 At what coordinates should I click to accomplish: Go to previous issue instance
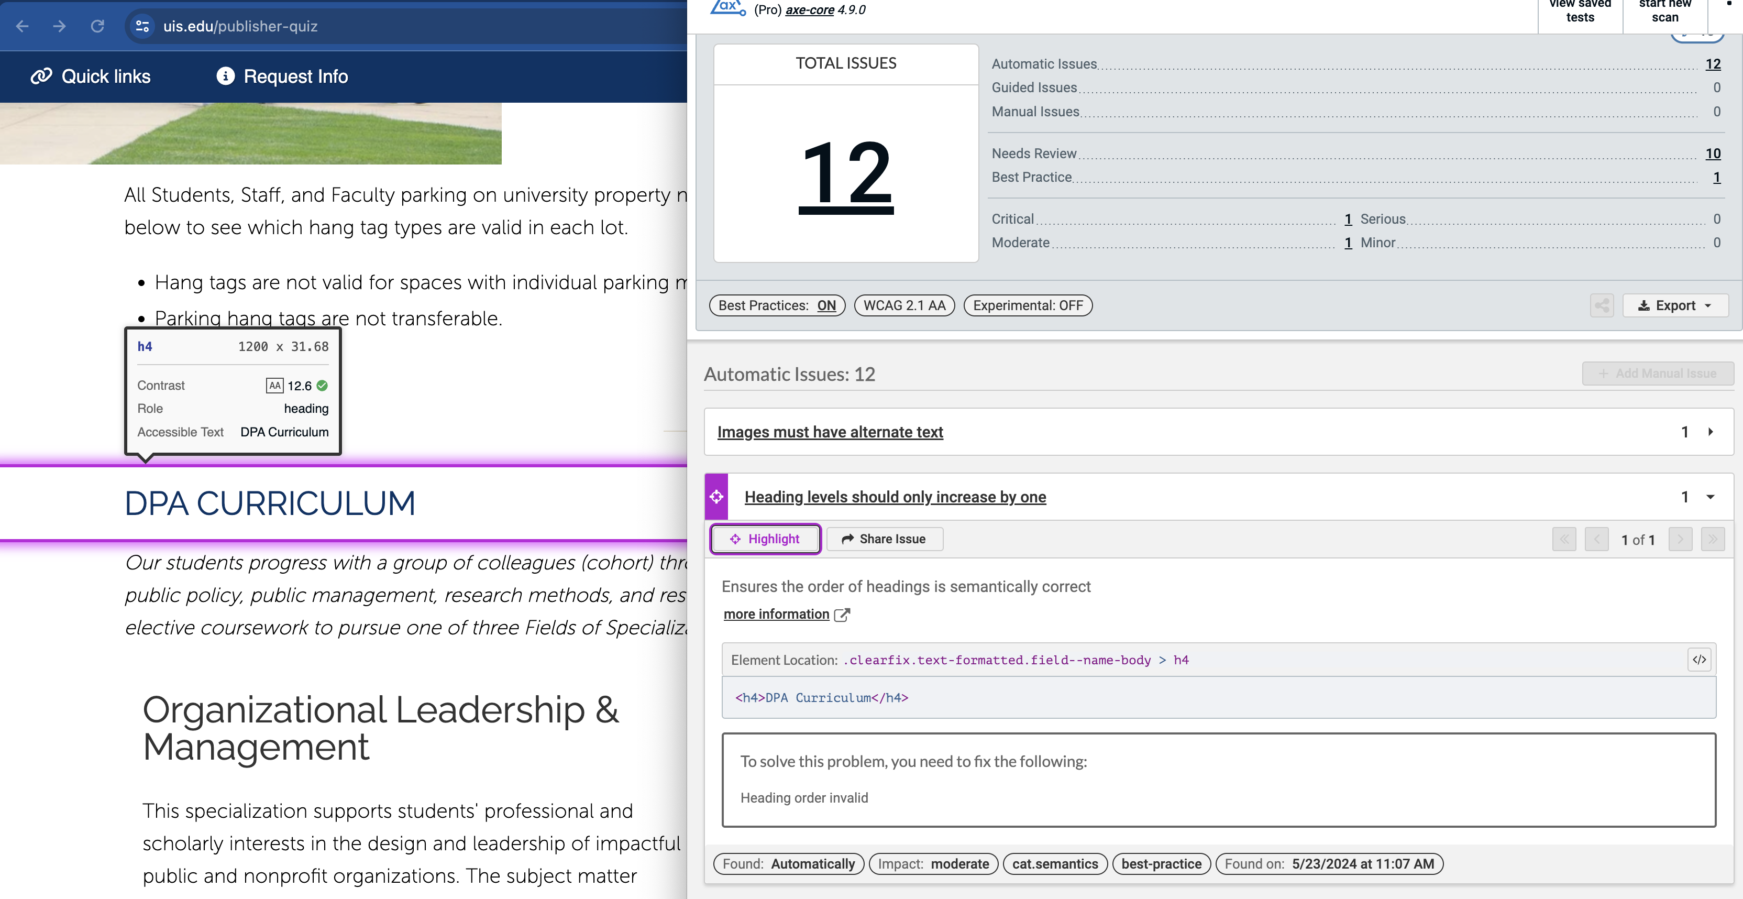(1596, 540)
